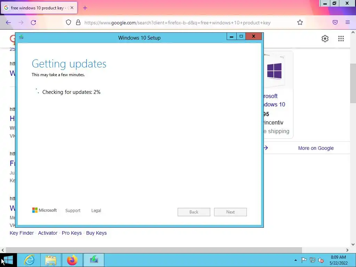Click the scroll down arrow of the page

coord(353,244)
